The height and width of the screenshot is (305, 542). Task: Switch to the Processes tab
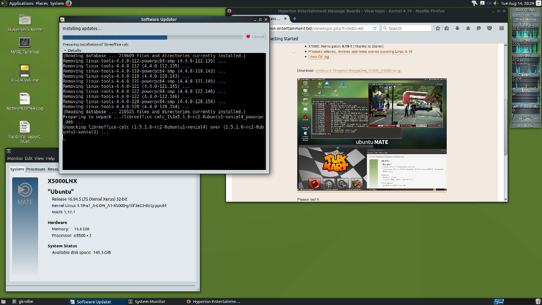tap(35, 169)
